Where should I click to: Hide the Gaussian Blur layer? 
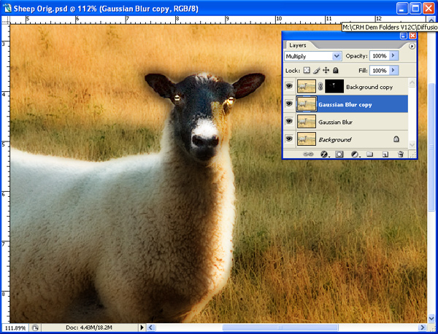point(289,121)
